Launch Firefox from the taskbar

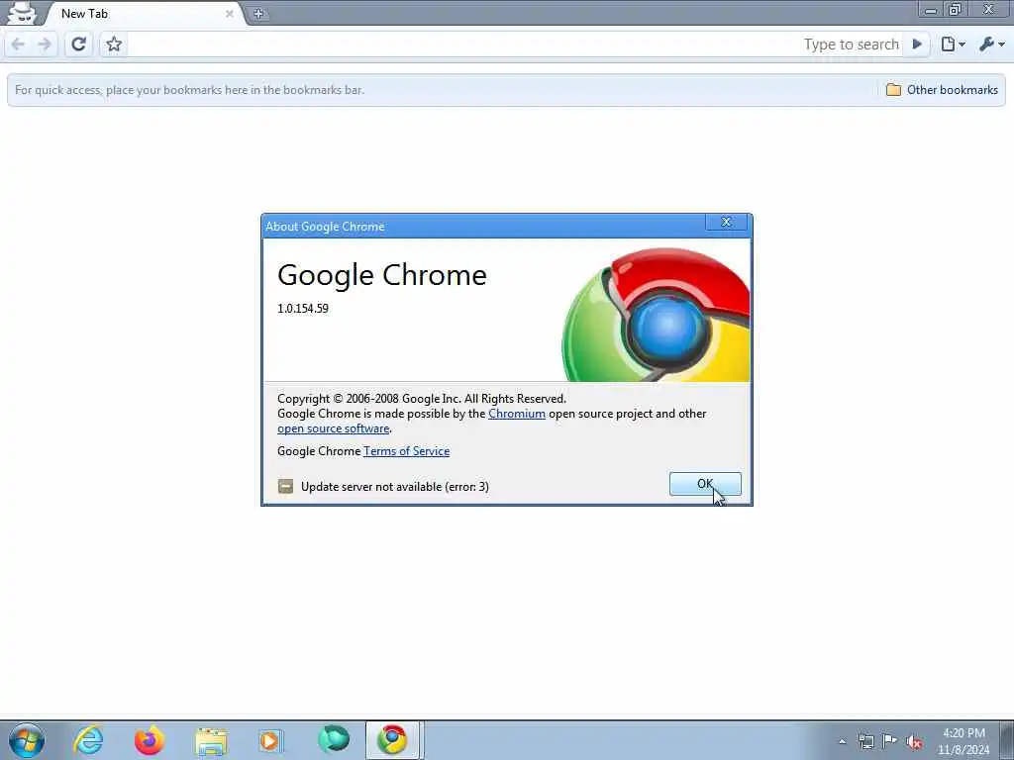tap(149, 740)
